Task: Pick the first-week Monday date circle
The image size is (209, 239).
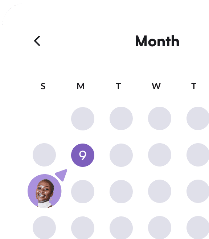Action: tap(83, 118)
